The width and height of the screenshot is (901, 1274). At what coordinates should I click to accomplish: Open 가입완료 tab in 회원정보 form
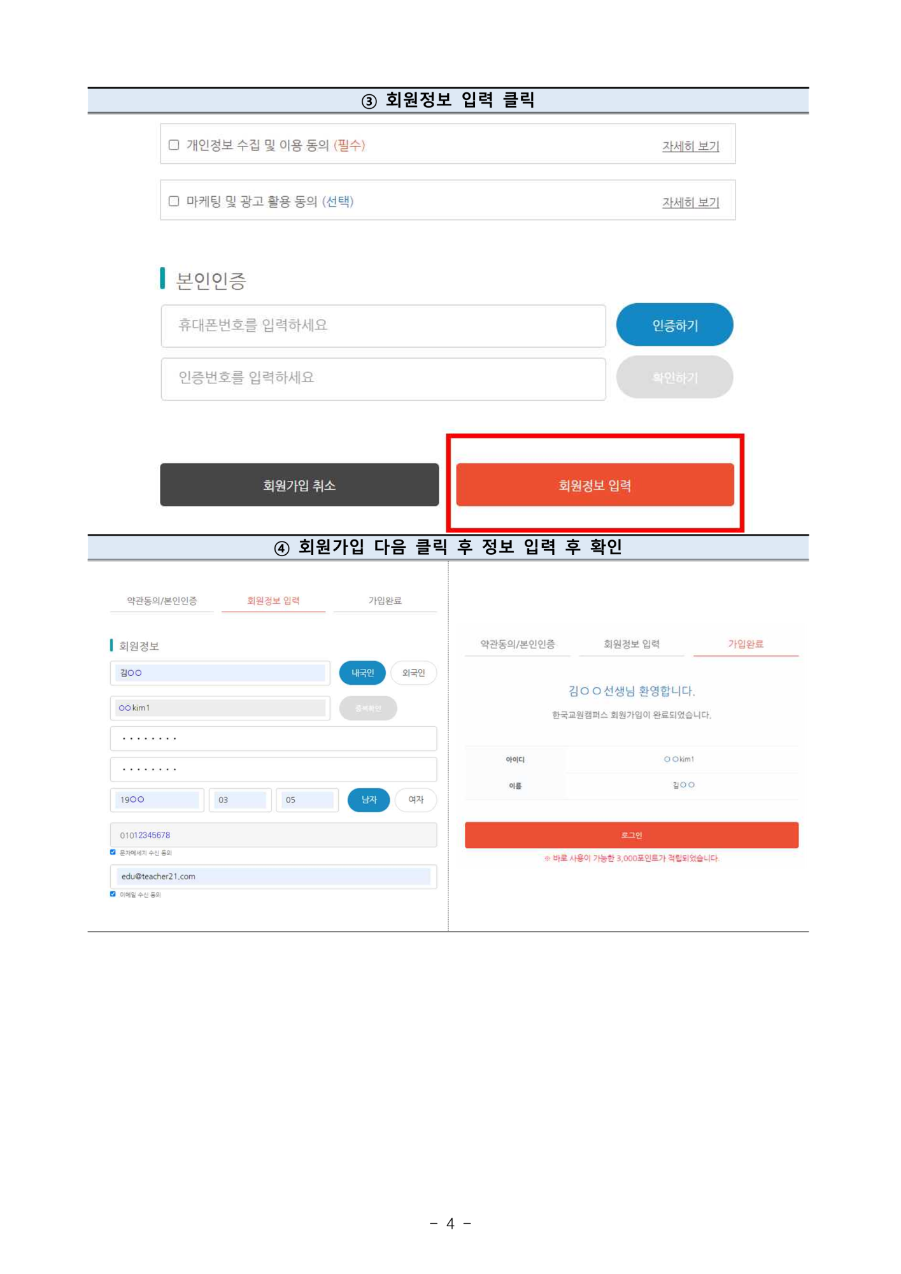pyautogui.click(x=385, y=601)
